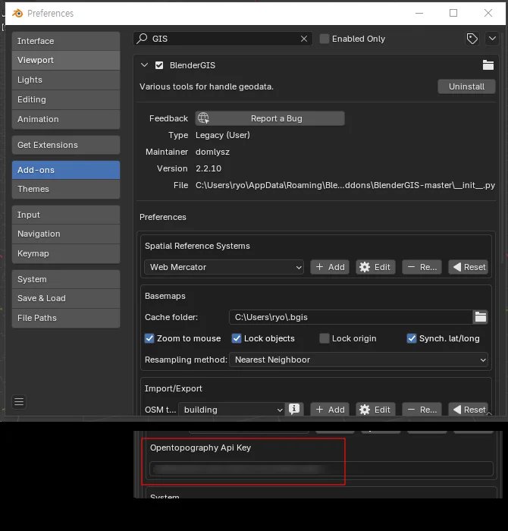Clear the GIS search text

tap(304, 39)
